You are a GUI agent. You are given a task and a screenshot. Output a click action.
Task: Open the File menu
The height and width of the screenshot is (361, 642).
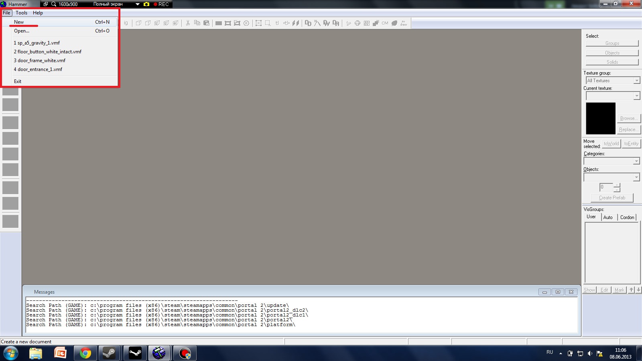(6, 13)
